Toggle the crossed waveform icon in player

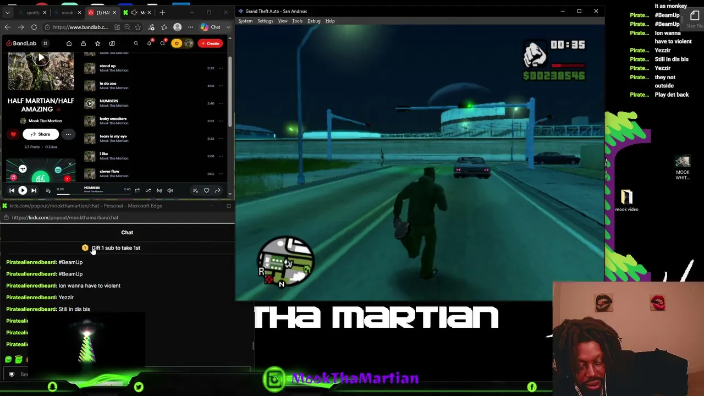click(159, 190)
